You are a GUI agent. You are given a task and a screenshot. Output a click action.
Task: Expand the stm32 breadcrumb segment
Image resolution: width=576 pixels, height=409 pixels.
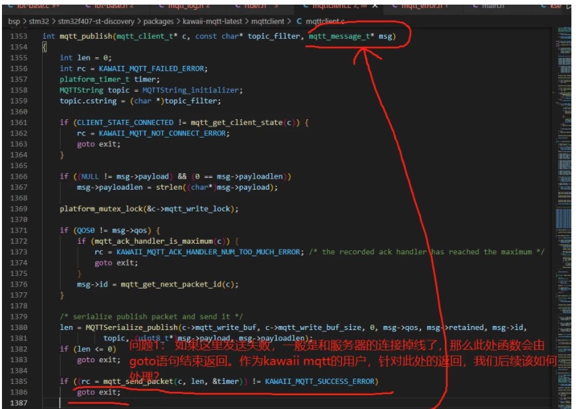click(39, 21)
